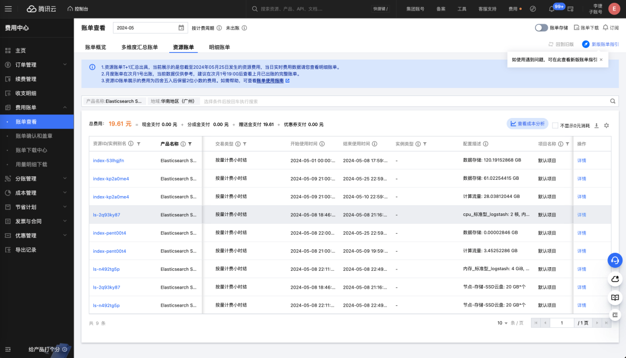This screenshot has height=358, width=626.
Task: Check the hide zero-cost consumption box
Action: (x=555, y=126)
